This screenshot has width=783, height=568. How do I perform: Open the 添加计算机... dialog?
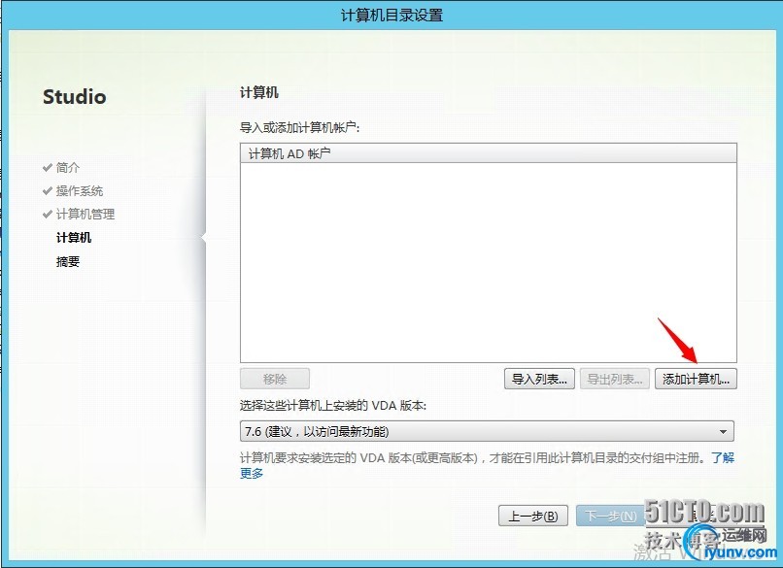tap(696, 379)
